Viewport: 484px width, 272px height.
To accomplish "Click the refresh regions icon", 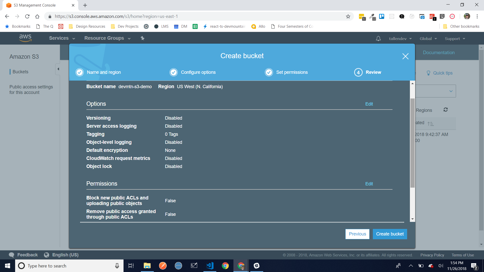I will click(x=445, y=110).
